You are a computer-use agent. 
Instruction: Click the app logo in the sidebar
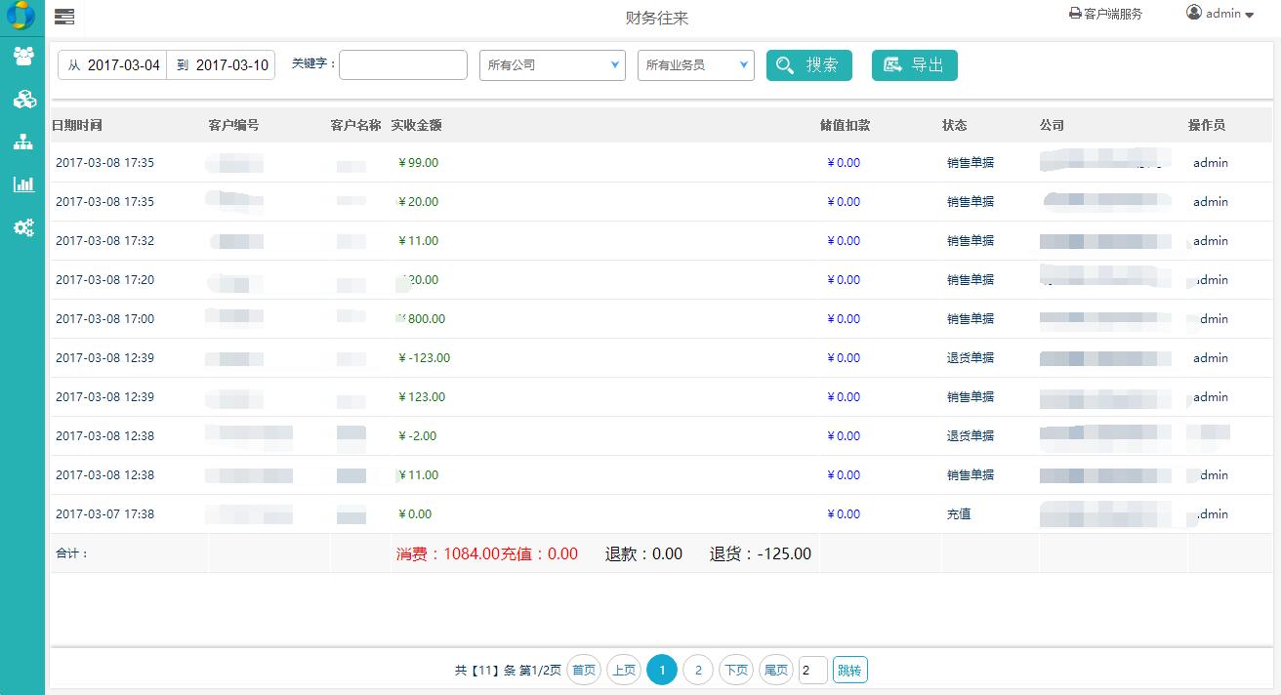(20, 16)
